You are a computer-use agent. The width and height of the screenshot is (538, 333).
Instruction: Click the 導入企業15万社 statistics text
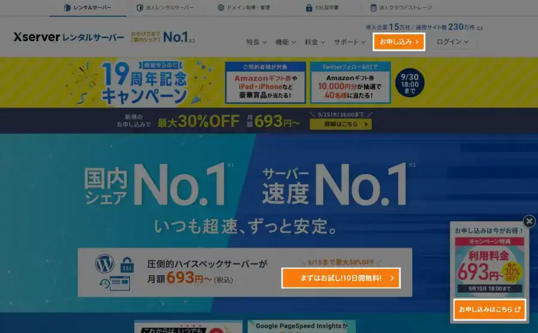click(388, 27)
